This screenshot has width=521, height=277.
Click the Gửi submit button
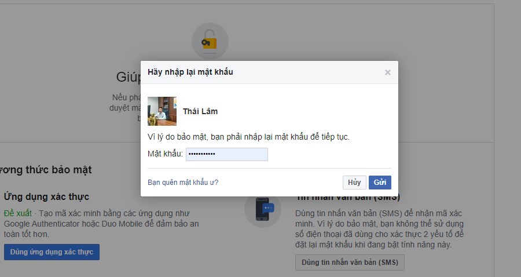(x=380, y=182)
